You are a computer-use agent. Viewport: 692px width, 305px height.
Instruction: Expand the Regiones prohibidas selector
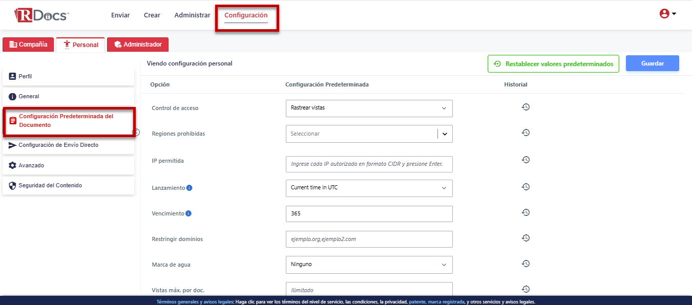(x=444, y=134)
